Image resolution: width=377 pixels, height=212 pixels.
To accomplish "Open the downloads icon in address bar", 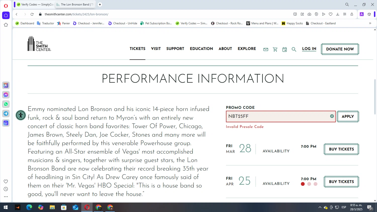I will point(338,14).
